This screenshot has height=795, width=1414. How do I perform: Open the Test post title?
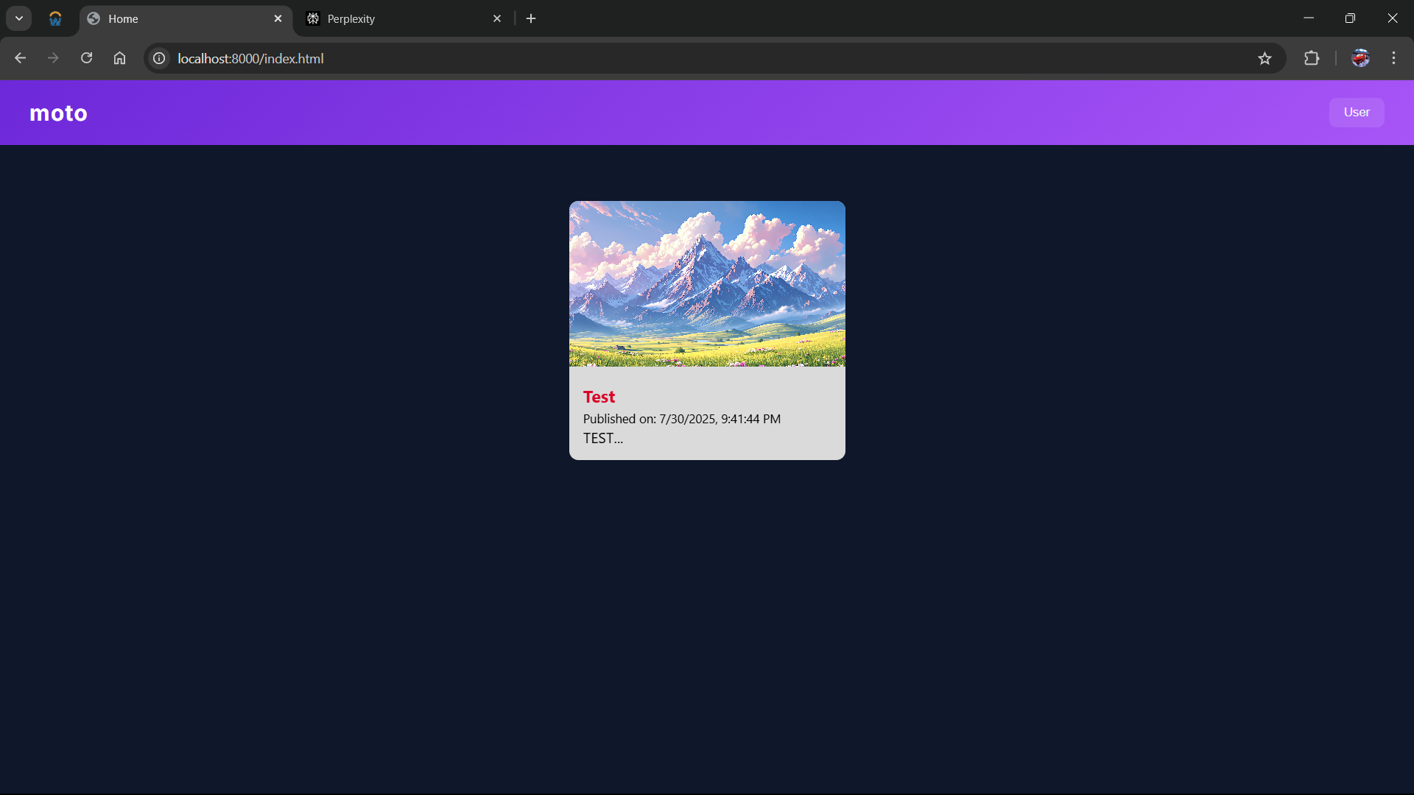tap(599, 397)
